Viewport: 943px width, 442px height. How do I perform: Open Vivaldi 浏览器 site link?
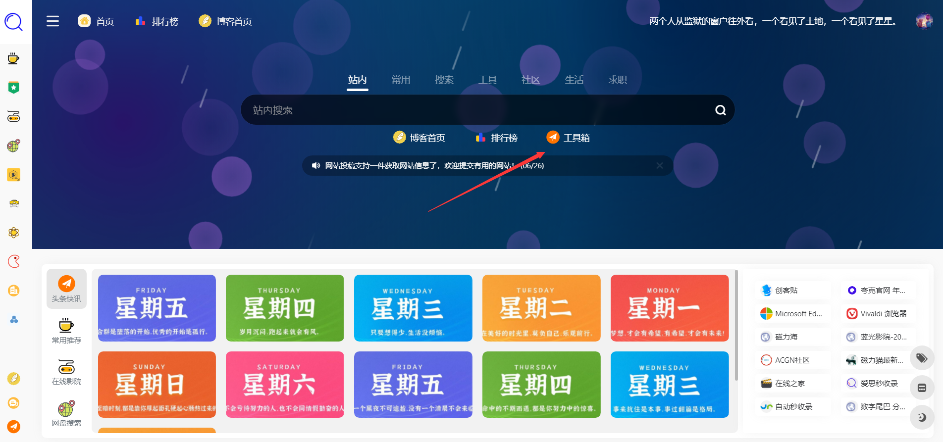879,313
